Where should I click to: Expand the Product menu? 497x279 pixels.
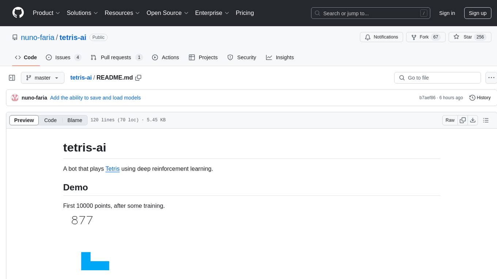tap(46, 13)
